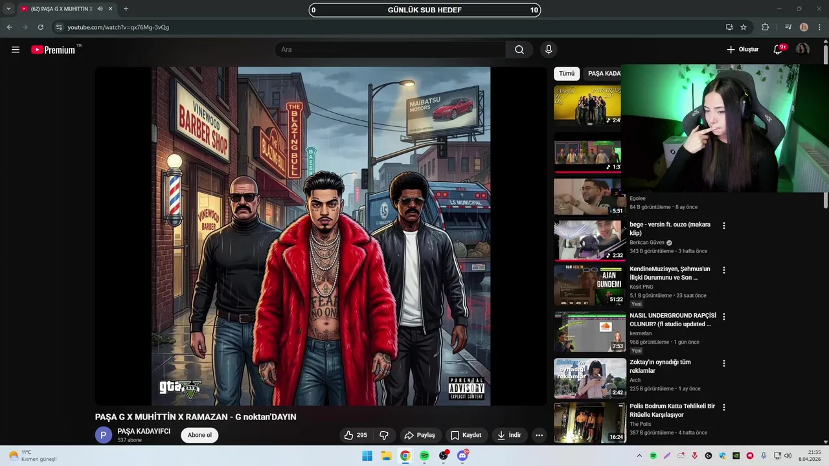Open Discord from the taskbar
The width and height of the screenshot is (829, 466).
tap(462, 456)
